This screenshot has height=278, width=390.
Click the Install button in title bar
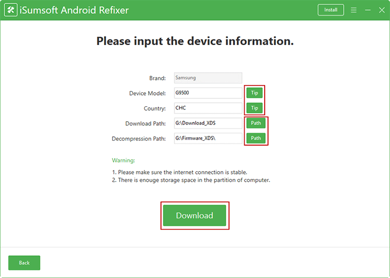(331, 10)
